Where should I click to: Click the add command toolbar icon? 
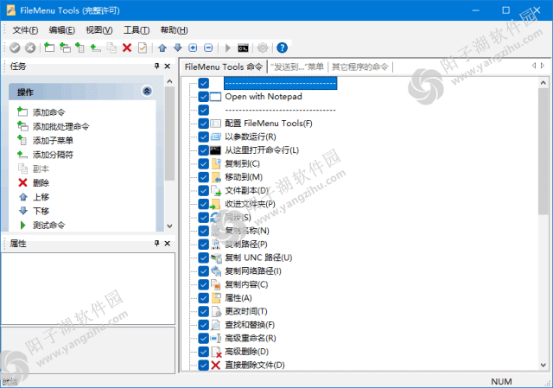49,48
